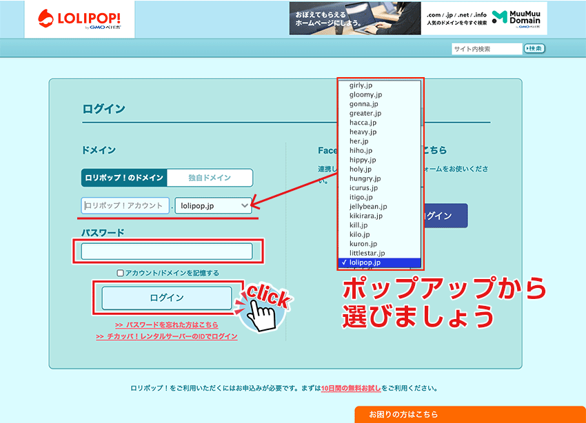Open the MuuMuu Domain banner ad
The width and height of the screenshot is (586, 423).
click(x=418, y=18)
